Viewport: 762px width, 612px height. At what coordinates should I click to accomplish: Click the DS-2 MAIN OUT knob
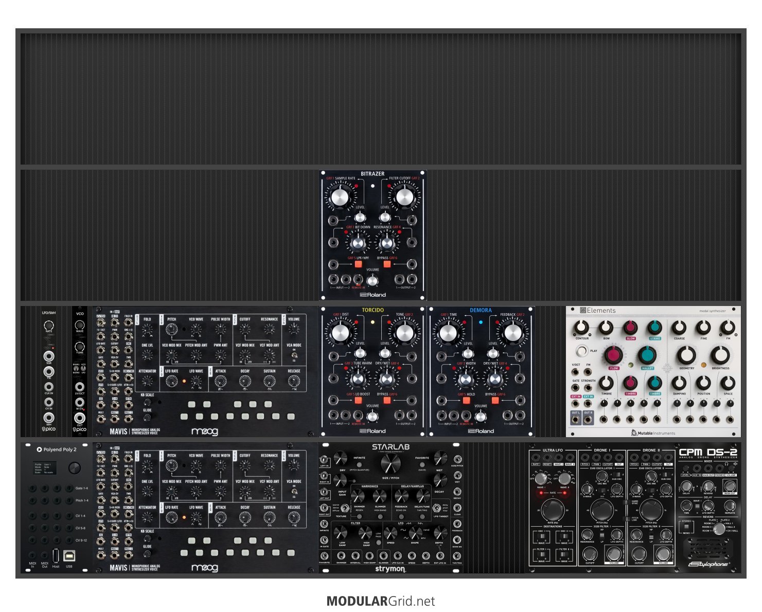[x=730, y=485]
